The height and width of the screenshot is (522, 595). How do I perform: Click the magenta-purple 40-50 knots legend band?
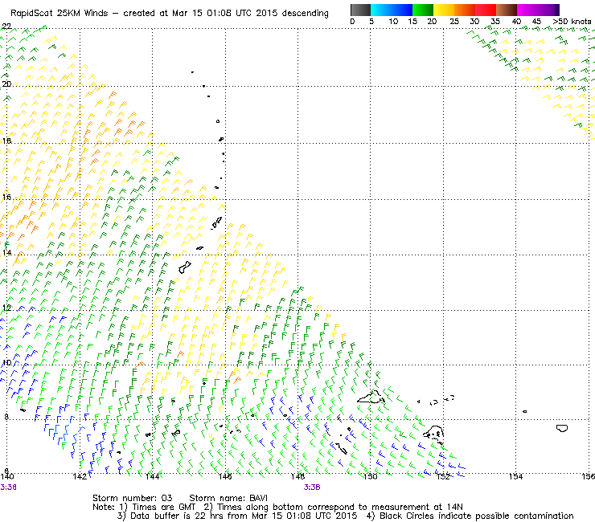[x=538, y=10]
